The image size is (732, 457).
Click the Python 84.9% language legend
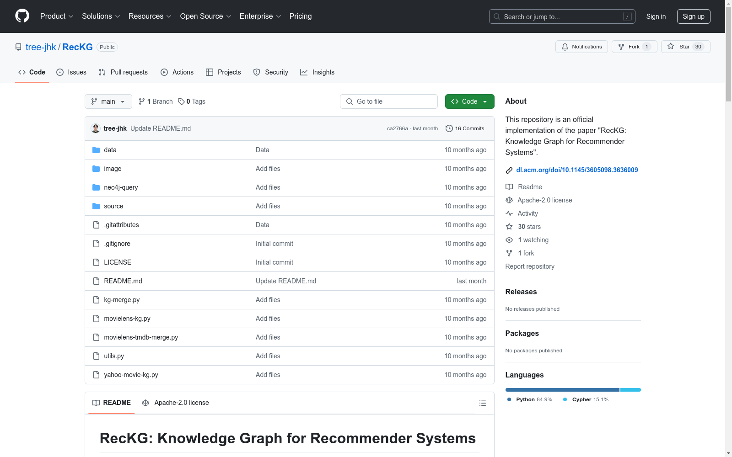[530, 399]
